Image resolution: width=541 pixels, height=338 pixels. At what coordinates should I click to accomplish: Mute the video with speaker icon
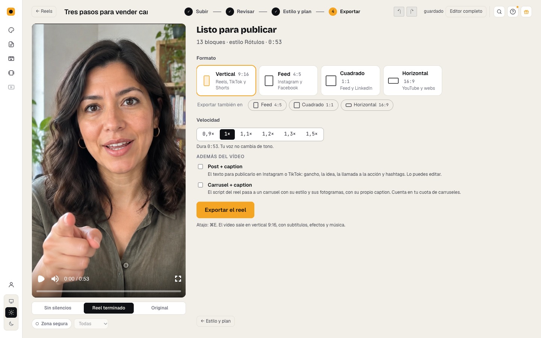coord(55,279)
